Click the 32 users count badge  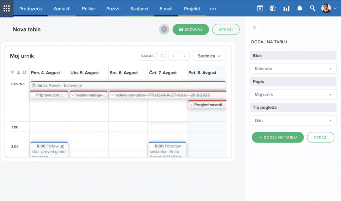[x=25, y=72]
